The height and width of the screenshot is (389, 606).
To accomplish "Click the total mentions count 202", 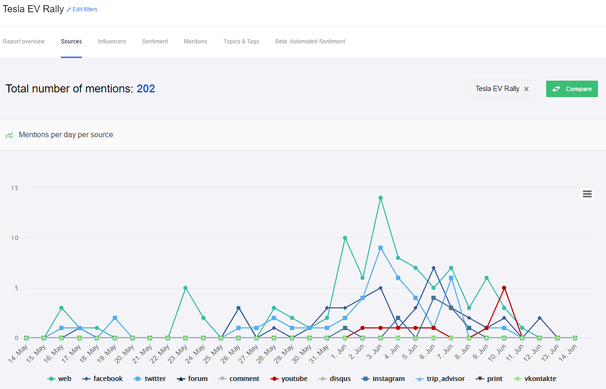I will click(x=146, y=89).
